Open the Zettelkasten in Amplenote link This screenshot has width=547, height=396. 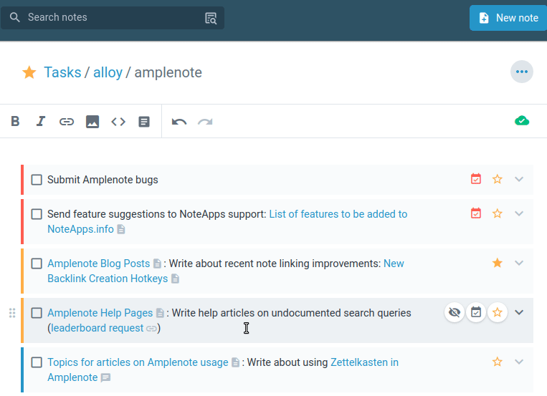365,362
